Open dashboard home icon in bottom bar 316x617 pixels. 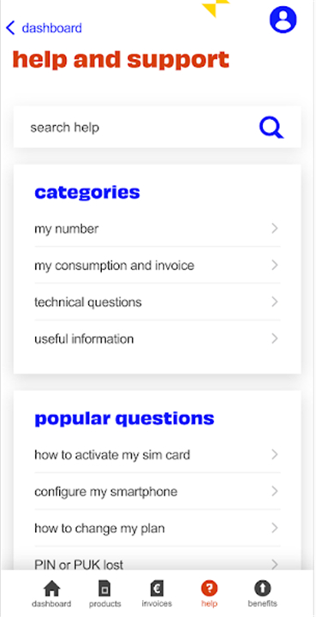pos(51,589)
